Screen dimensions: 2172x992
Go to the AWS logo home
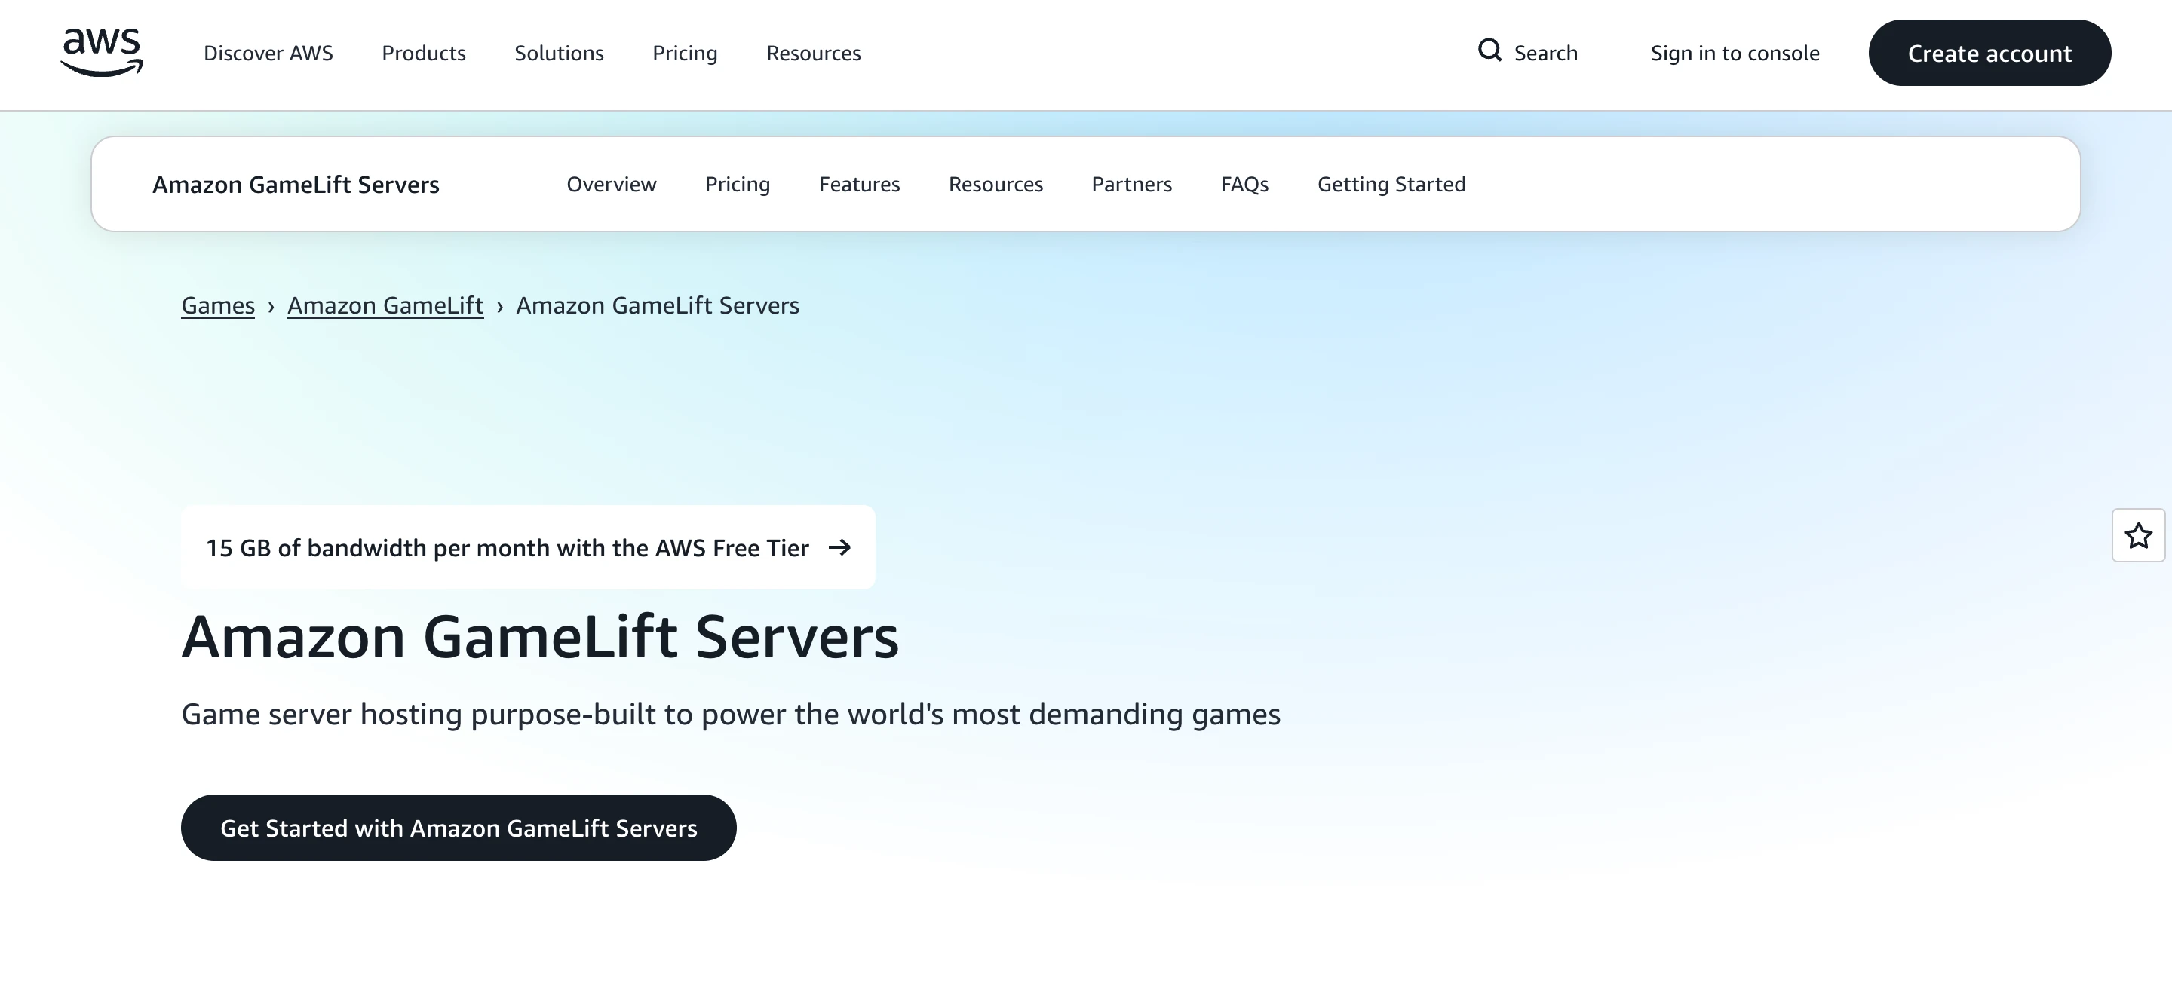click(101, 52)
